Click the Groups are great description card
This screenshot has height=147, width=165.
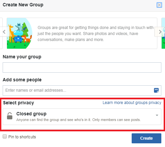click(82, 33)
